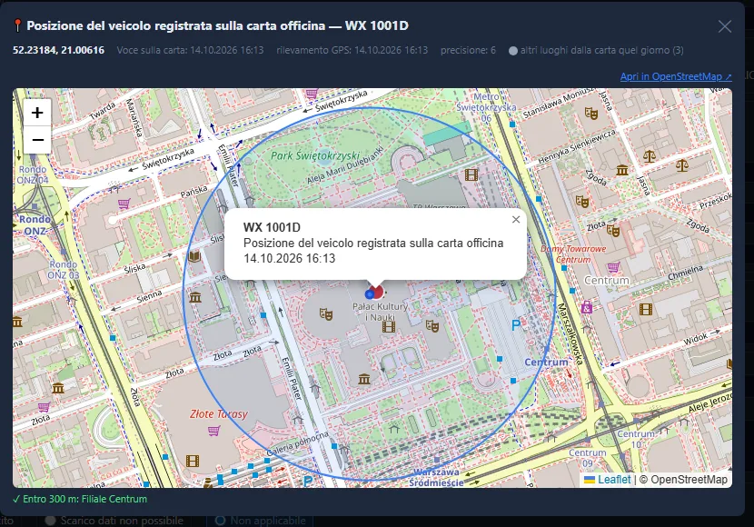Viewport: 754px width, 527px height.
Task: Click the precisione: 6 value
Action: (468, 50)
